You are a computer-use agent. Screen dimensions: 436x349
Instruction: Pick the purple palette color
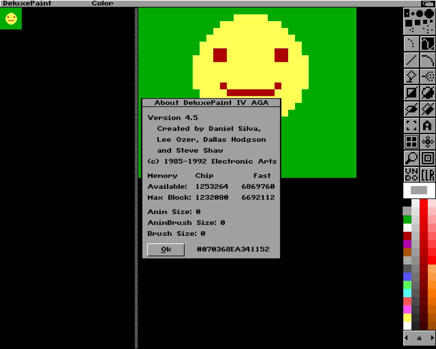pos(407,244)
